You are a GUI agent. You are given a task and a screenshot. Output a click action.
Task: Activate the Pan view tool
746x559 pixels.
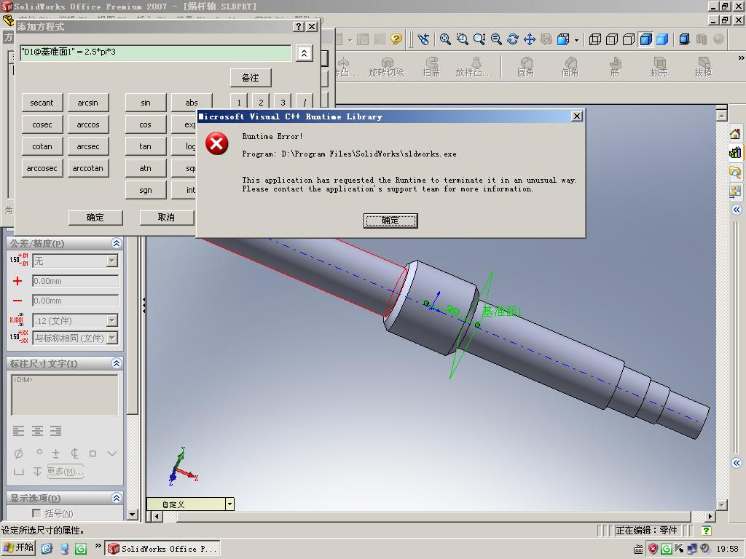coord(530,39)
